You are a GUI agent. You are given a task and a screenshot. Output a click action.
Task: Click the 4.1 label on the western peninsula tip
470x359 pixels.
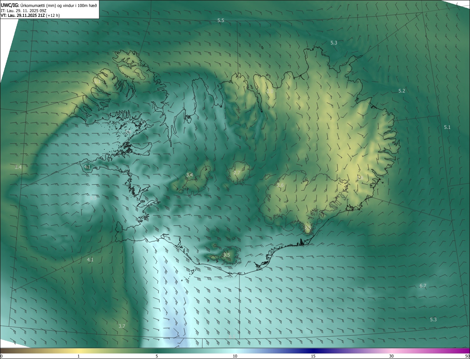[x=87, y=167]
